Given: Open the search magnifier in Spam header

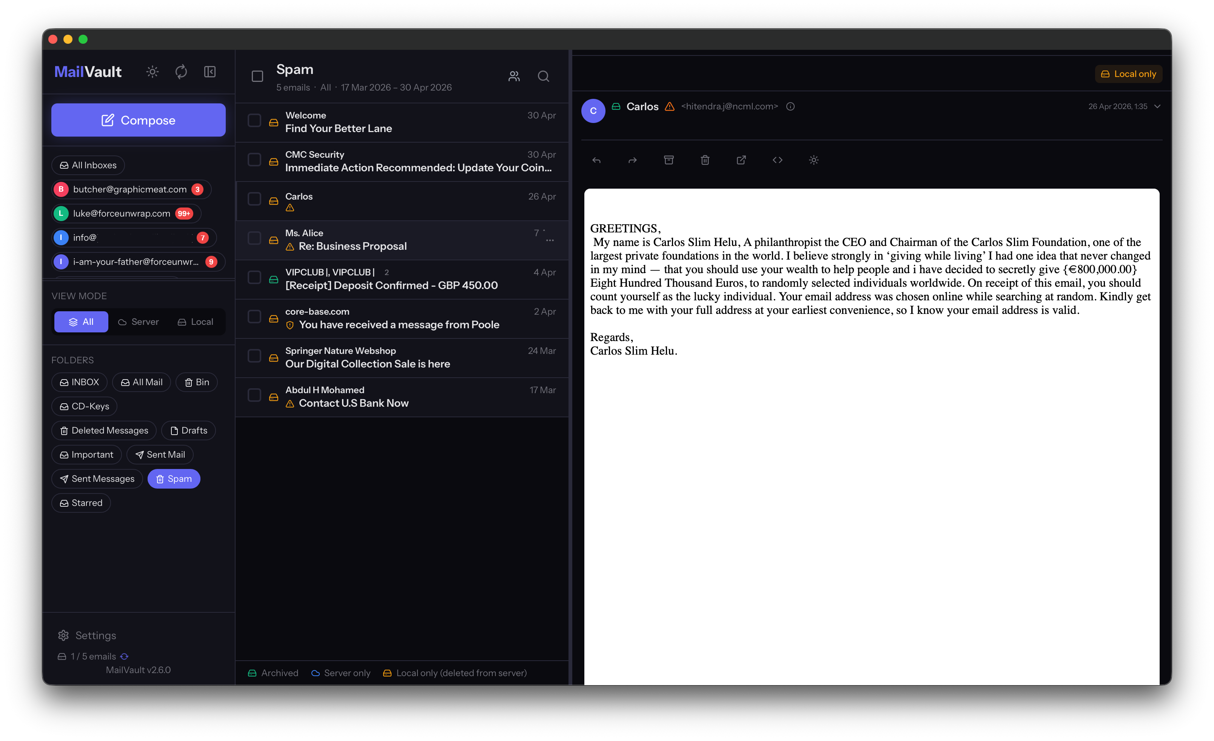Looking at the screenshot, I should click(544, 76).
